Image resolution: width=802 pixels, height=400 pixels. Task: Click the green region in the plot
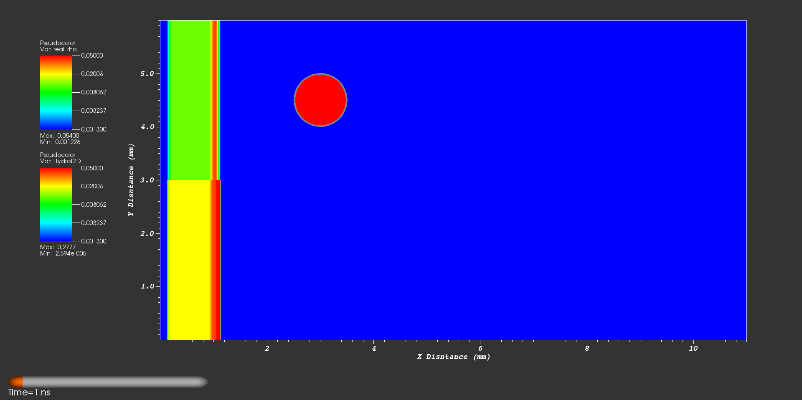tap(190, 100)
